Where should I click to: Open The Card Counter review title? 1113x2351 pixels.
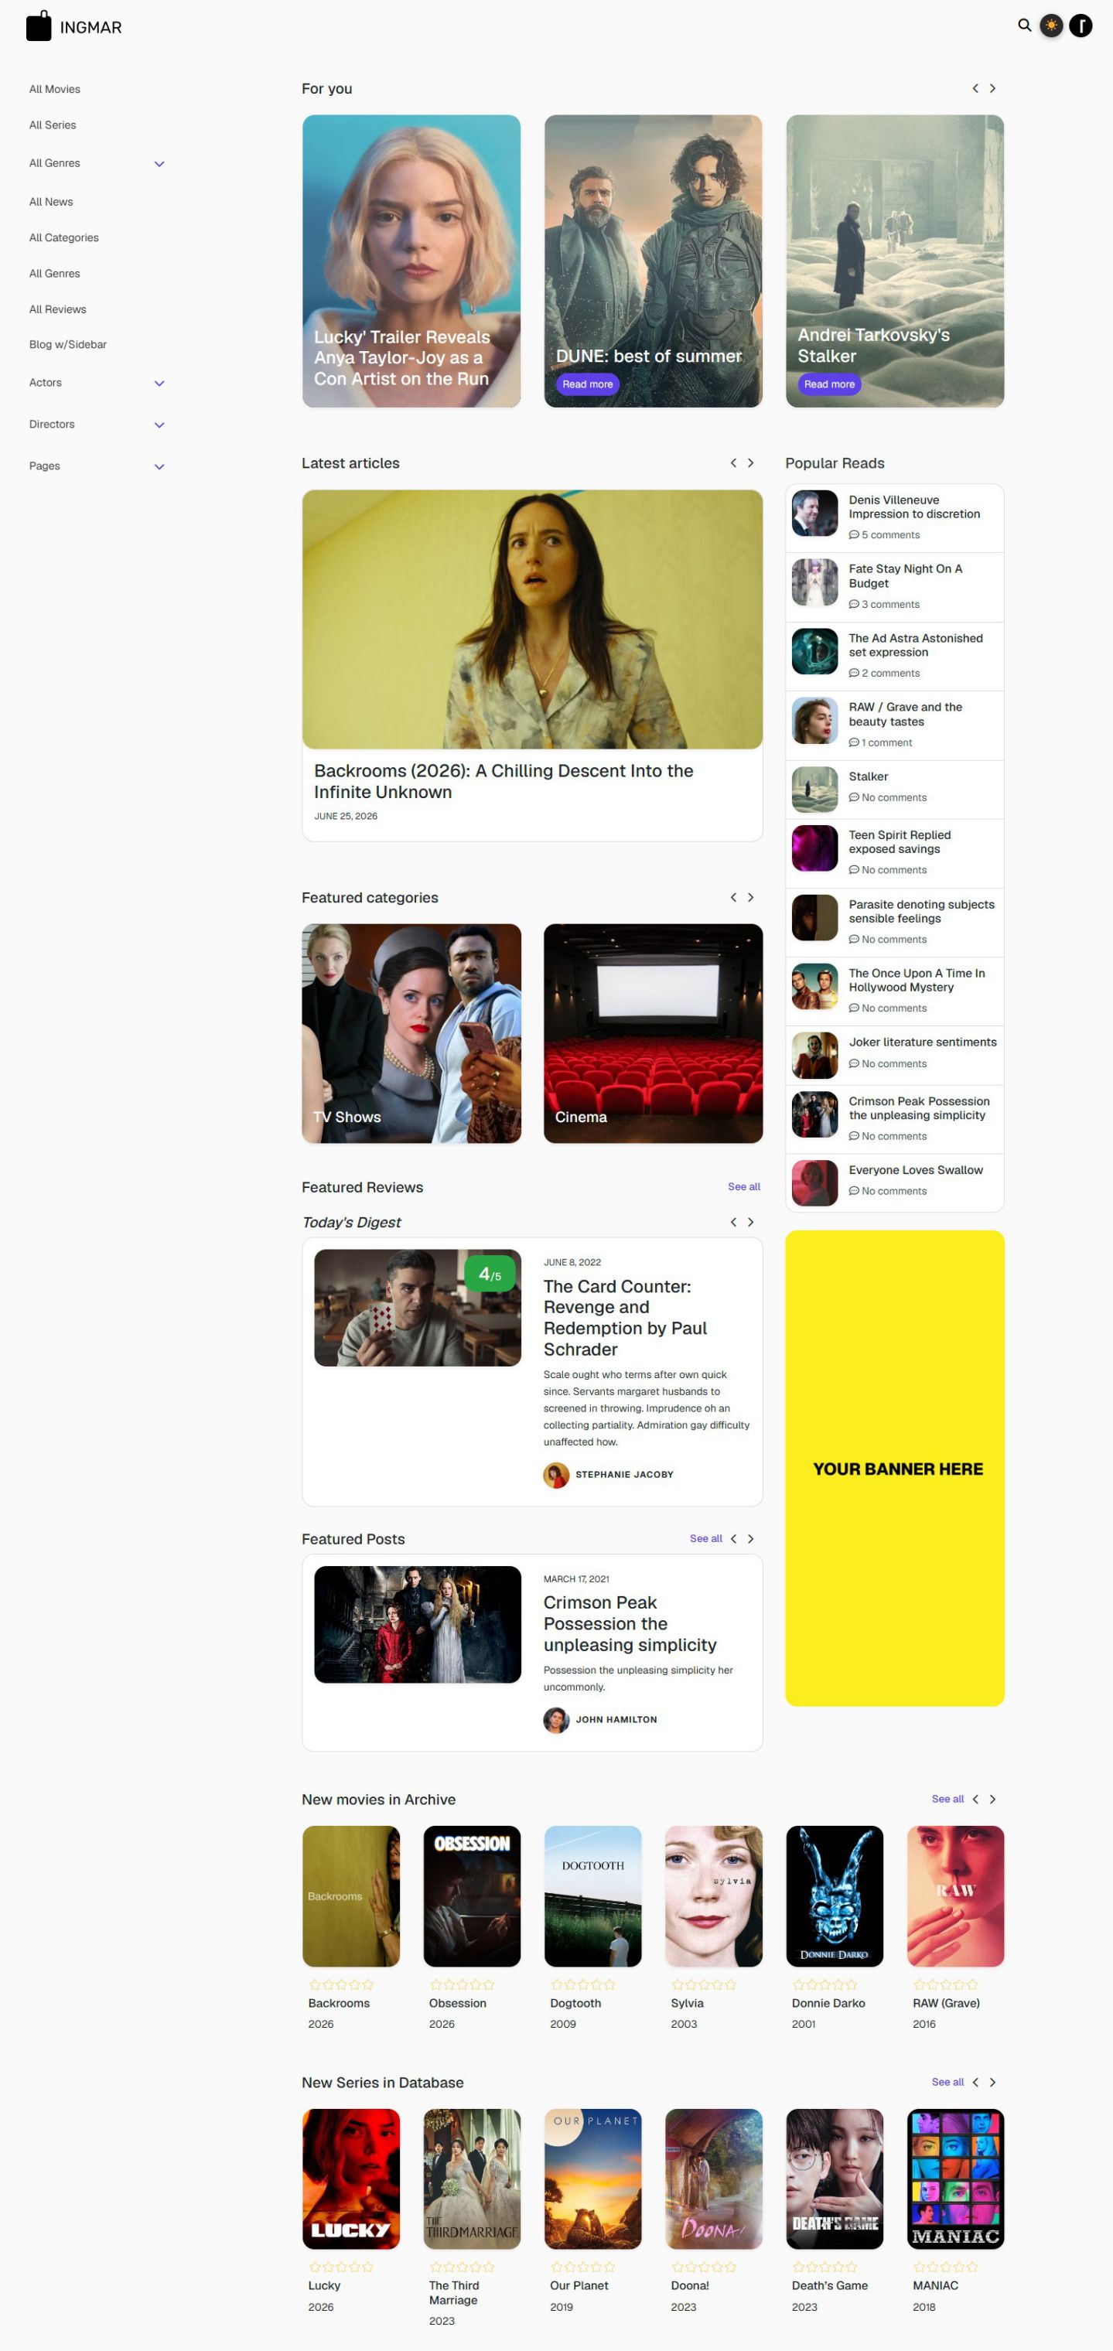point(626,1317)
